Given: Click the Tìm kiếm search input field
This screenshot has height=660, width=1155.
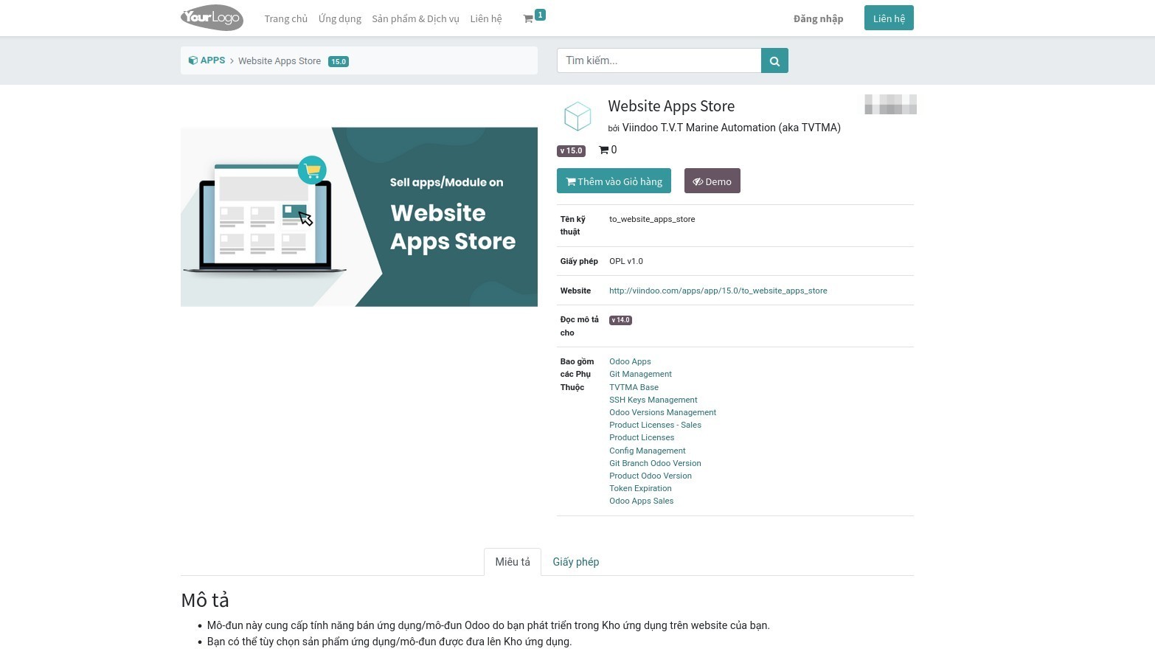Looking at the screenshot, I should [x=659, y=60].
